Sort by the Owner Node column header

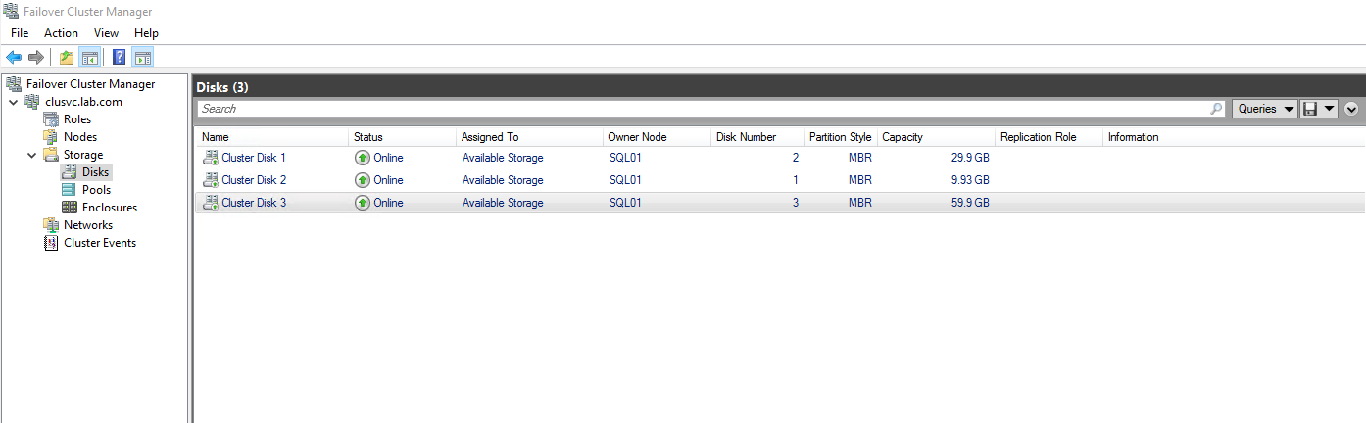[x=657, y=137]
